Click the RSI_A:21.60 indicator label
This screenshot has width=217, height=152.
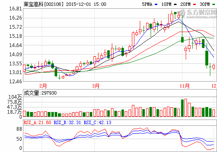click(x=38, y=122)
